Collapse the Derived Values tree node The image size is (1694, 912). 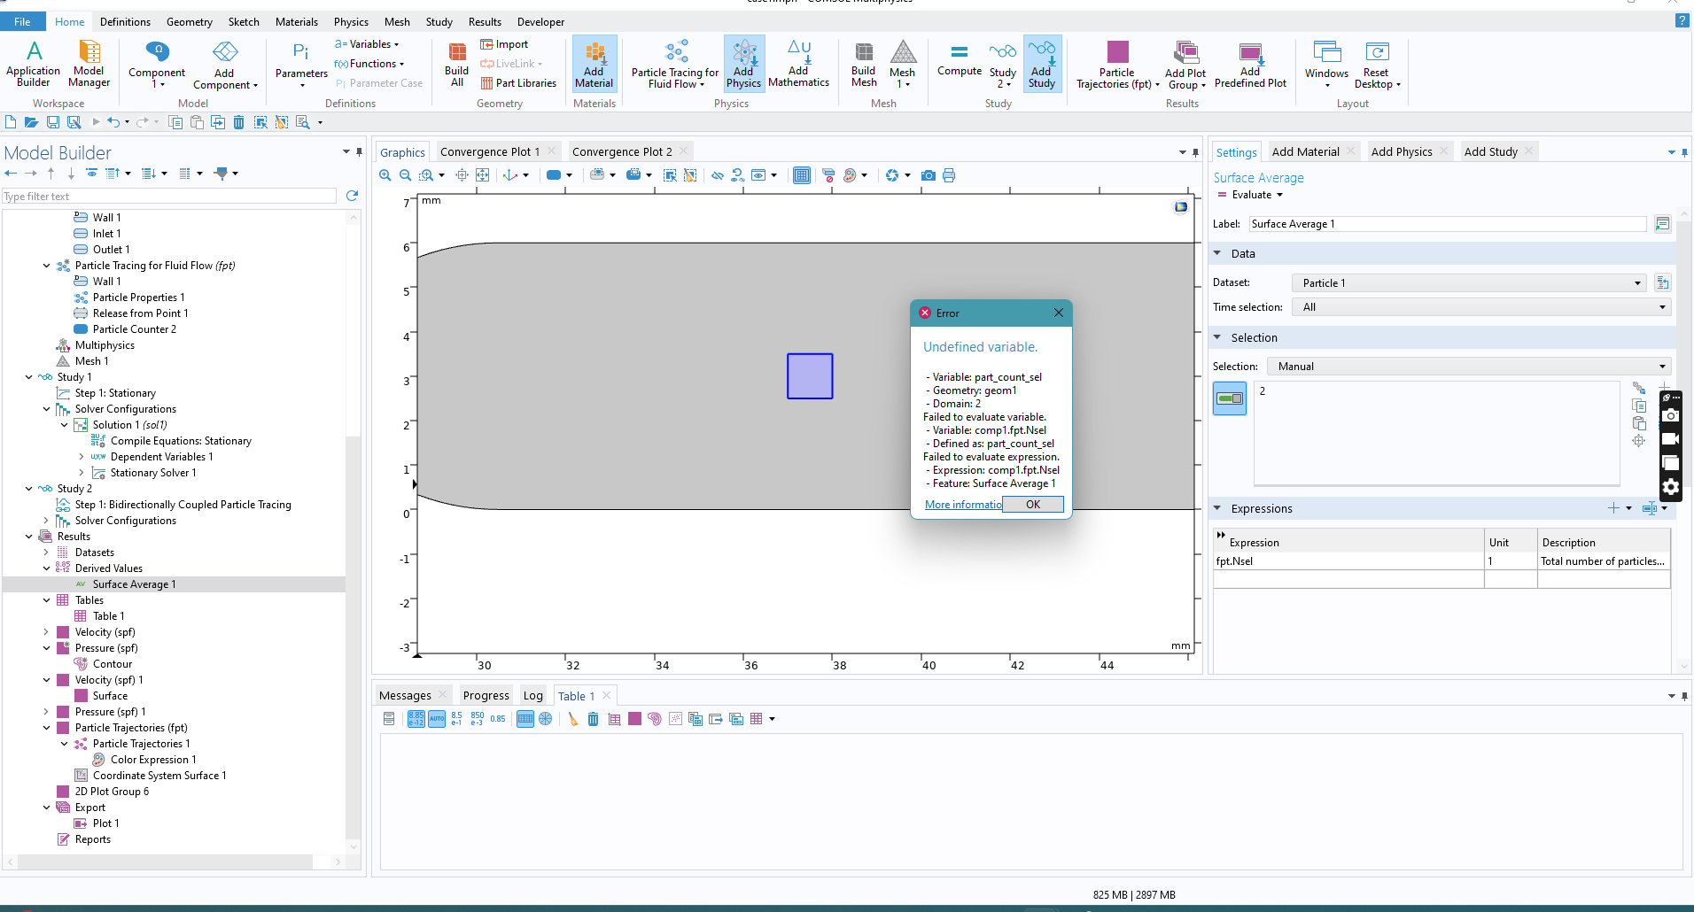click(47, 568)
